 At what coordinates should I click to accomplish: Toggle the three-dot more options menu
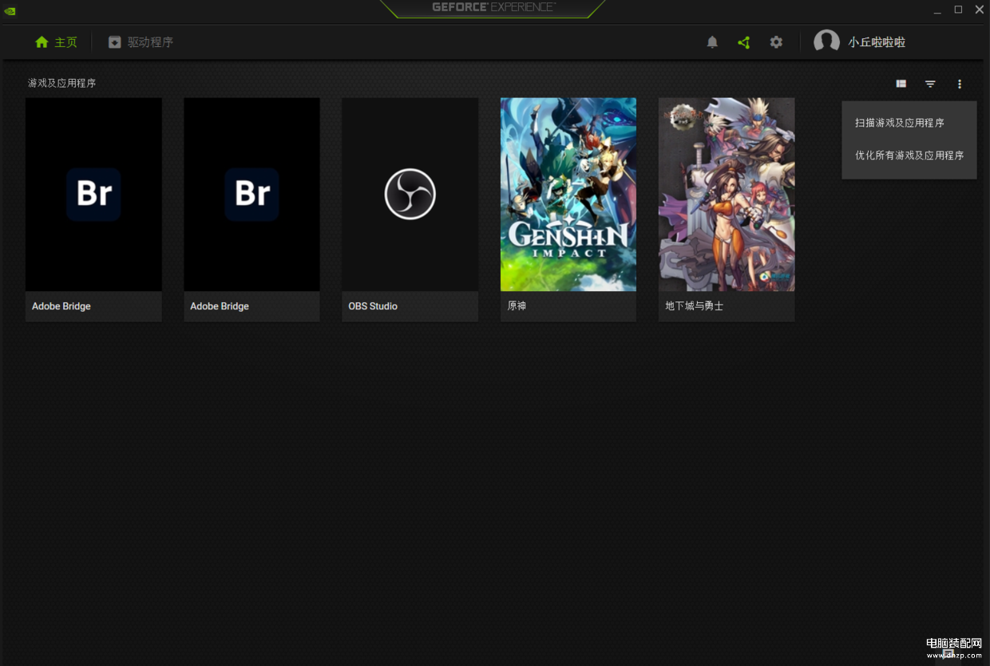tap(960, 84)
